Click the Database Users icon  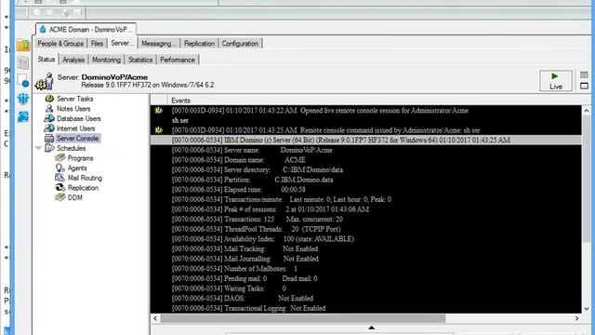point(49,118)
